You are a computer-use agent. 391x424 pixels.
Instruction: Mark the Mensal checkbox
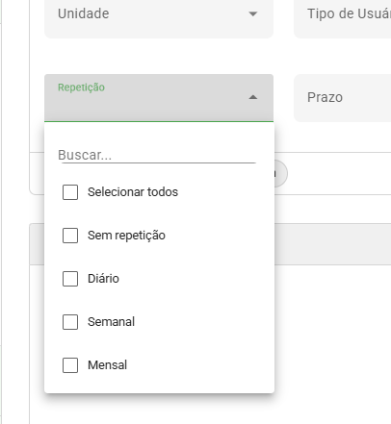pos(70,365)
